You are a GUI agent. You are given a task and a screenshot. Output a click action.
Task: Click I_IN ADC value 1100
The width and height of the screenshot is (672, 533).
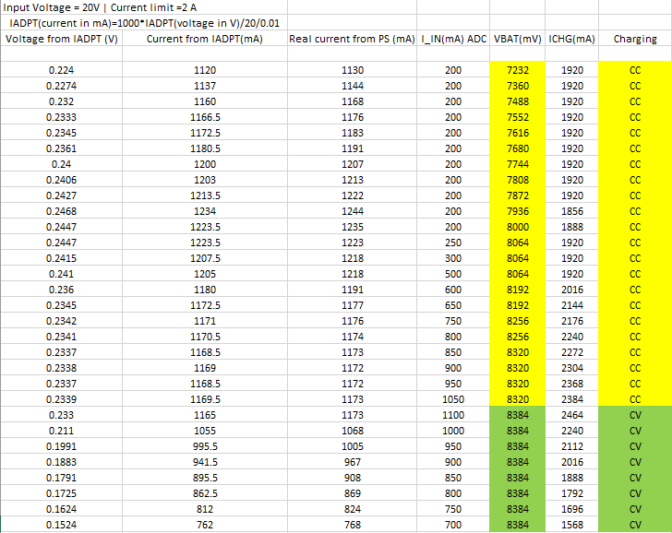point(453,415)
